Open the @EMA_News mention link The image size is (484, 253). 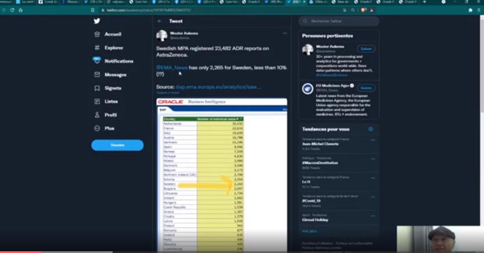(x=172, y=67)
